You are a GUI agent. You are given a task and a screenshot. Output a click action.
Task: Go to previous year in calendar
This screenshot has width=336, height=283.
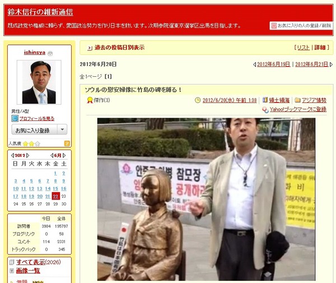12,155
